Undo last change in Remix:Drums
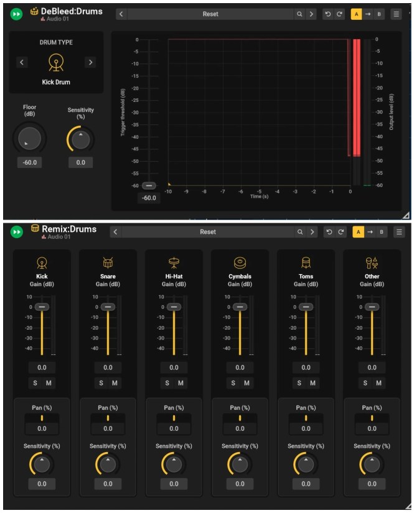The width and height of the screenshot is (414, 513). click(x=329, y=232)
